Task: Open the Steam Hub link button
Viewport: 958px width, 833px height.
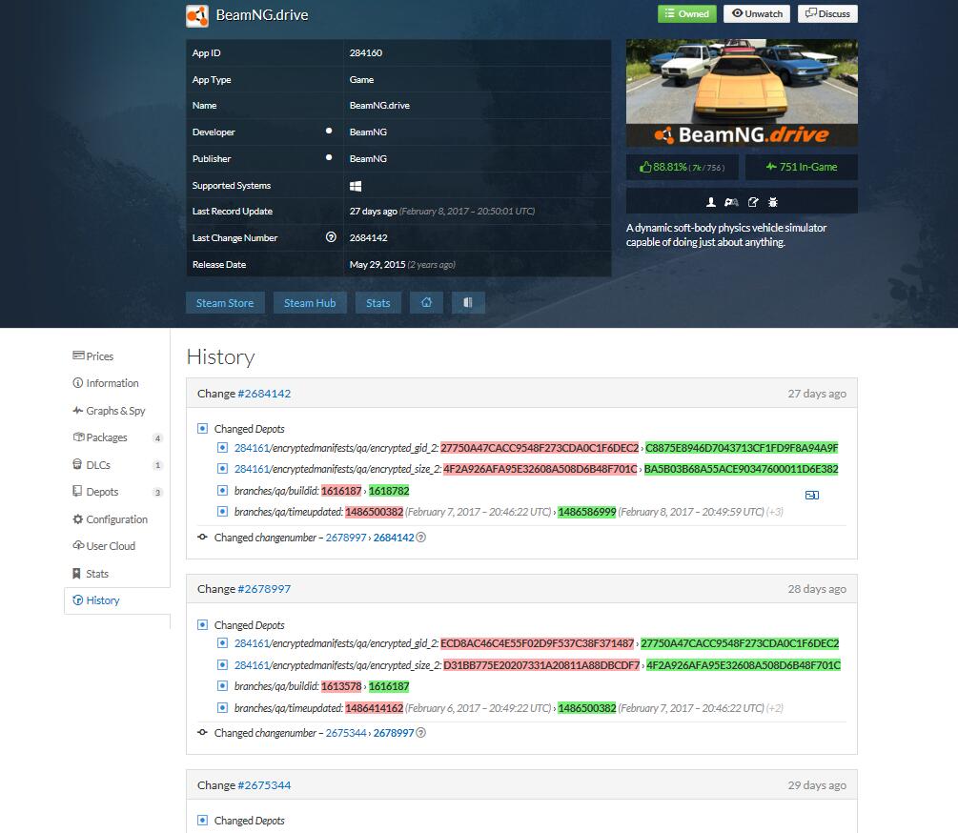Action: click(310, 303)
